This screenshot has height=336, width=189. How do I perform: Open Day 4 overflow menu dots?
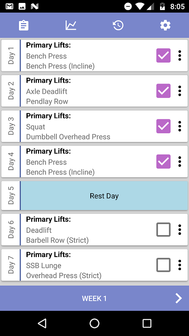[180, 162]
